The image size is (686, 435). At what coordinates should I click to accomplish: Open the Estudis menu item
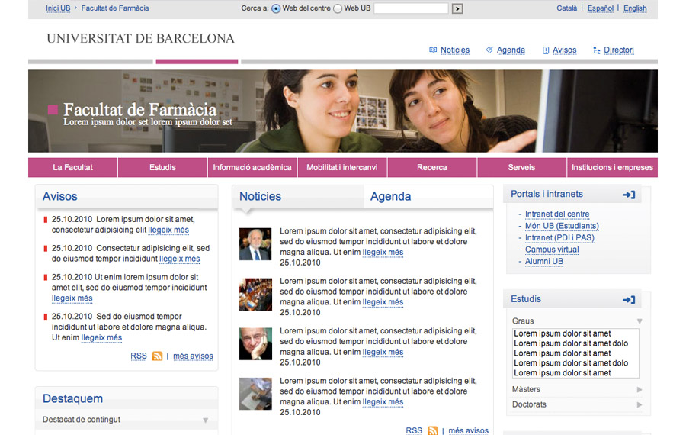click(x=163, y=167)
